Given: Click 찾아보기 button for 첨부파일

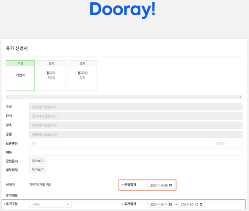Looking at the screenshot, I should (x=38, y=170).
